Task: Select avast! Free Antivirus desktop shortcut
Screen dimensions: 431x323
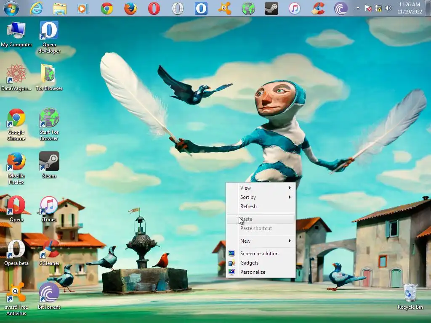Action: [16, 299]
